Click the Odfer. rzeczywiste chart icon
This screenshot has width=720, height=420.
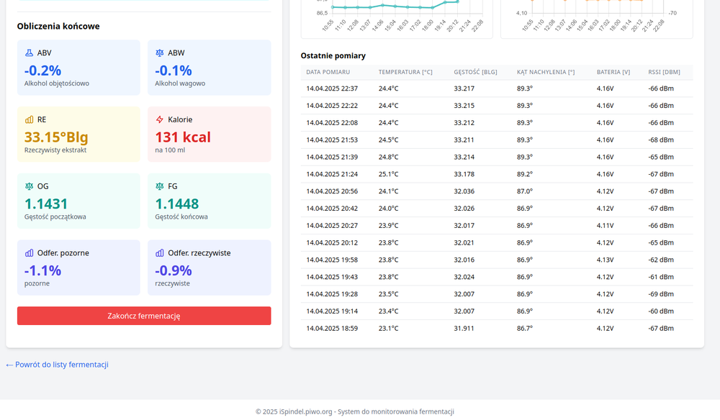(x=160, y=253)
